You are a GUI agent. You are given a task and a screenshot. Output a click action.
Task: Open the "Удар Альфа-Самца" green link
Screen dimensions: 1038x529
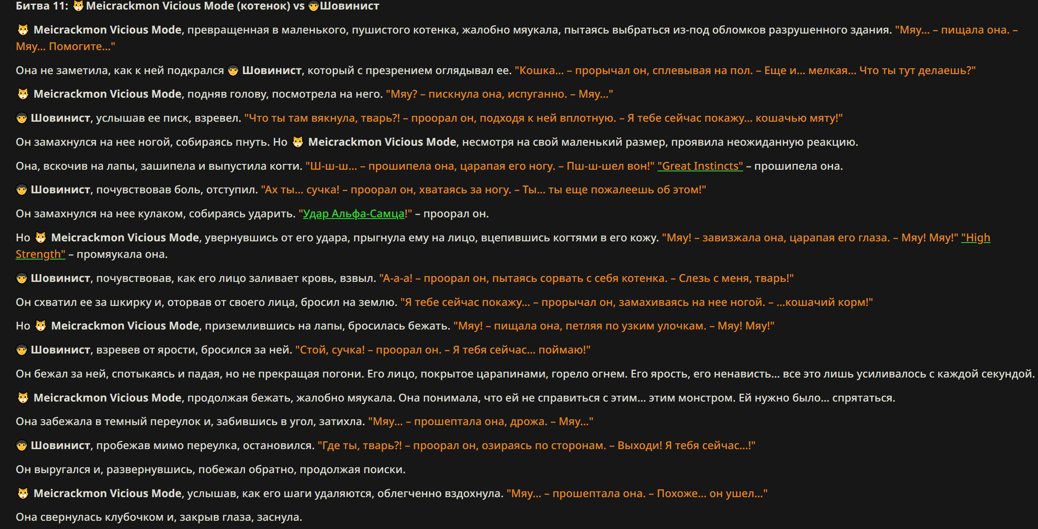353,214
